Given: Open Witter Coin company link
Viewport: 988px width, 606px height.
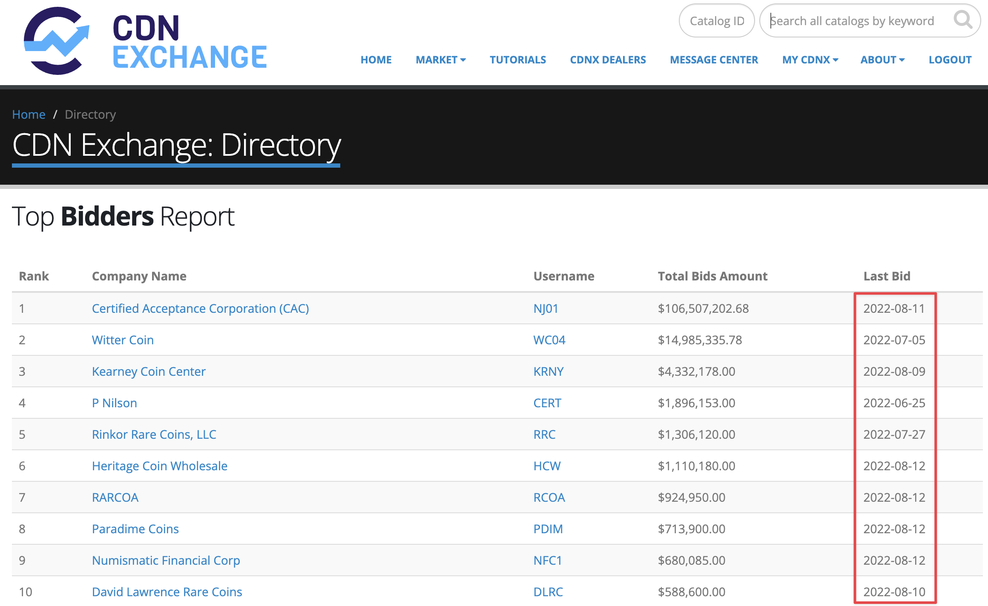Looking at the screenshot, I should click(123, 340).
